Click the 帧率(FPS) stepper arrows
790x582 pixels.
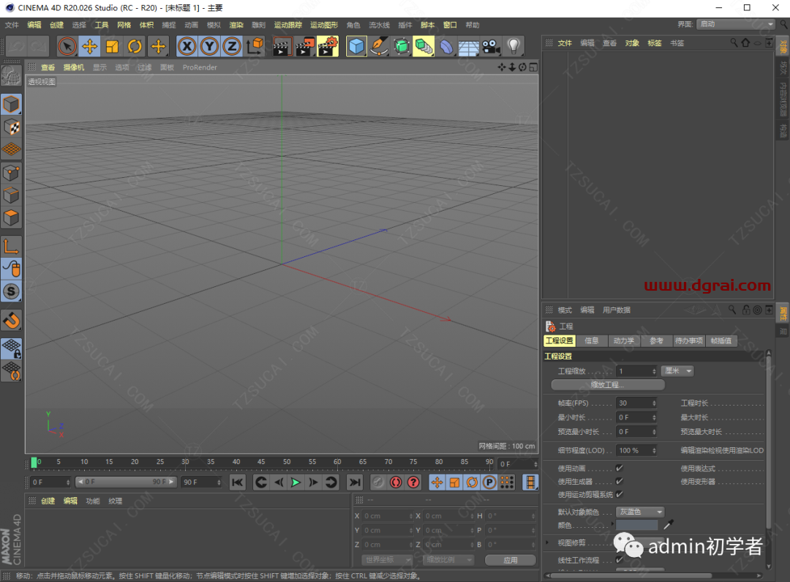(654, 403)
